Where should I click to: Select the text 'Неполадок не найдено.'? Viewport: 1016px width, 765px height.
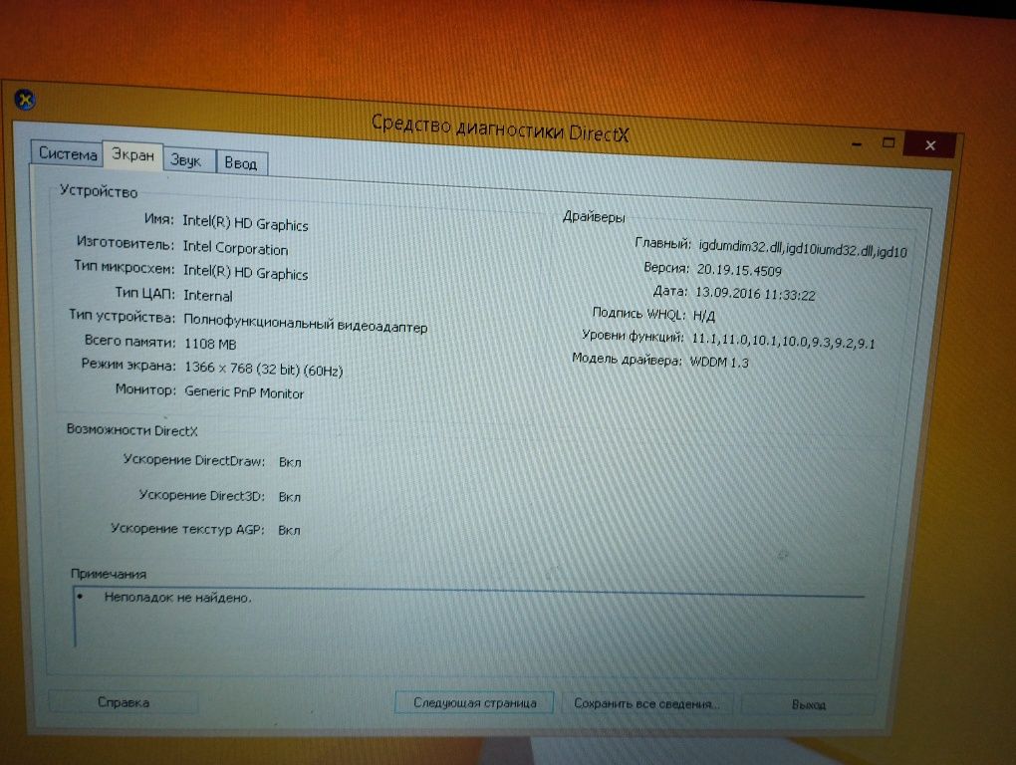click(177, 598)
